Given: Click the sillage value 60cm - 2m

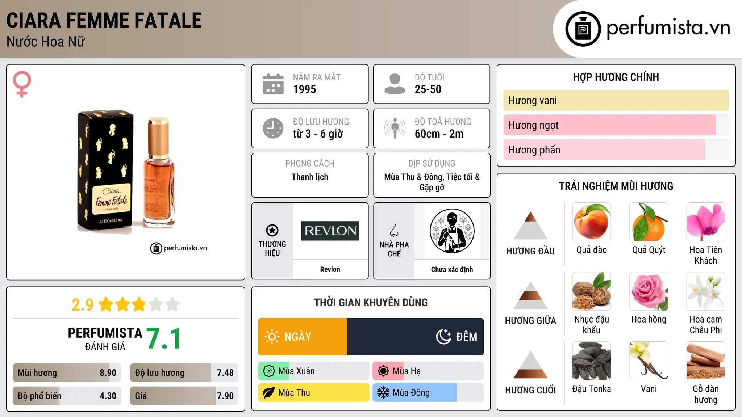Looking at the screenshot, I should [x=439, y=134].
